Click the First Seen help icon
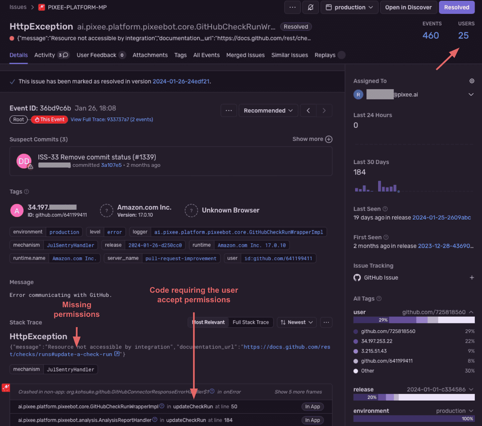Screen dimensions: 482x426 (386, 237)
